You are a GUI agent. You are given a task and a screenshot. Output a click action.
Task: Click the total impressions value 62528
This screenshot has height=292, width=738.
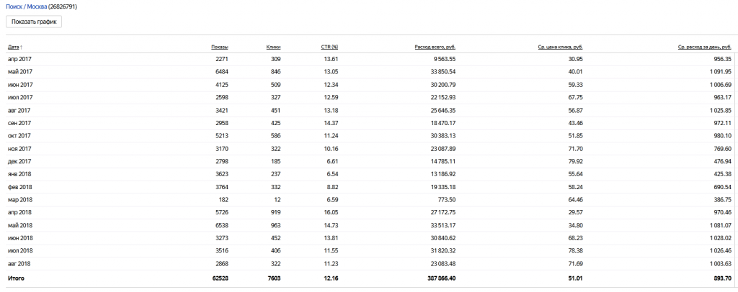[x=218, y=277]
